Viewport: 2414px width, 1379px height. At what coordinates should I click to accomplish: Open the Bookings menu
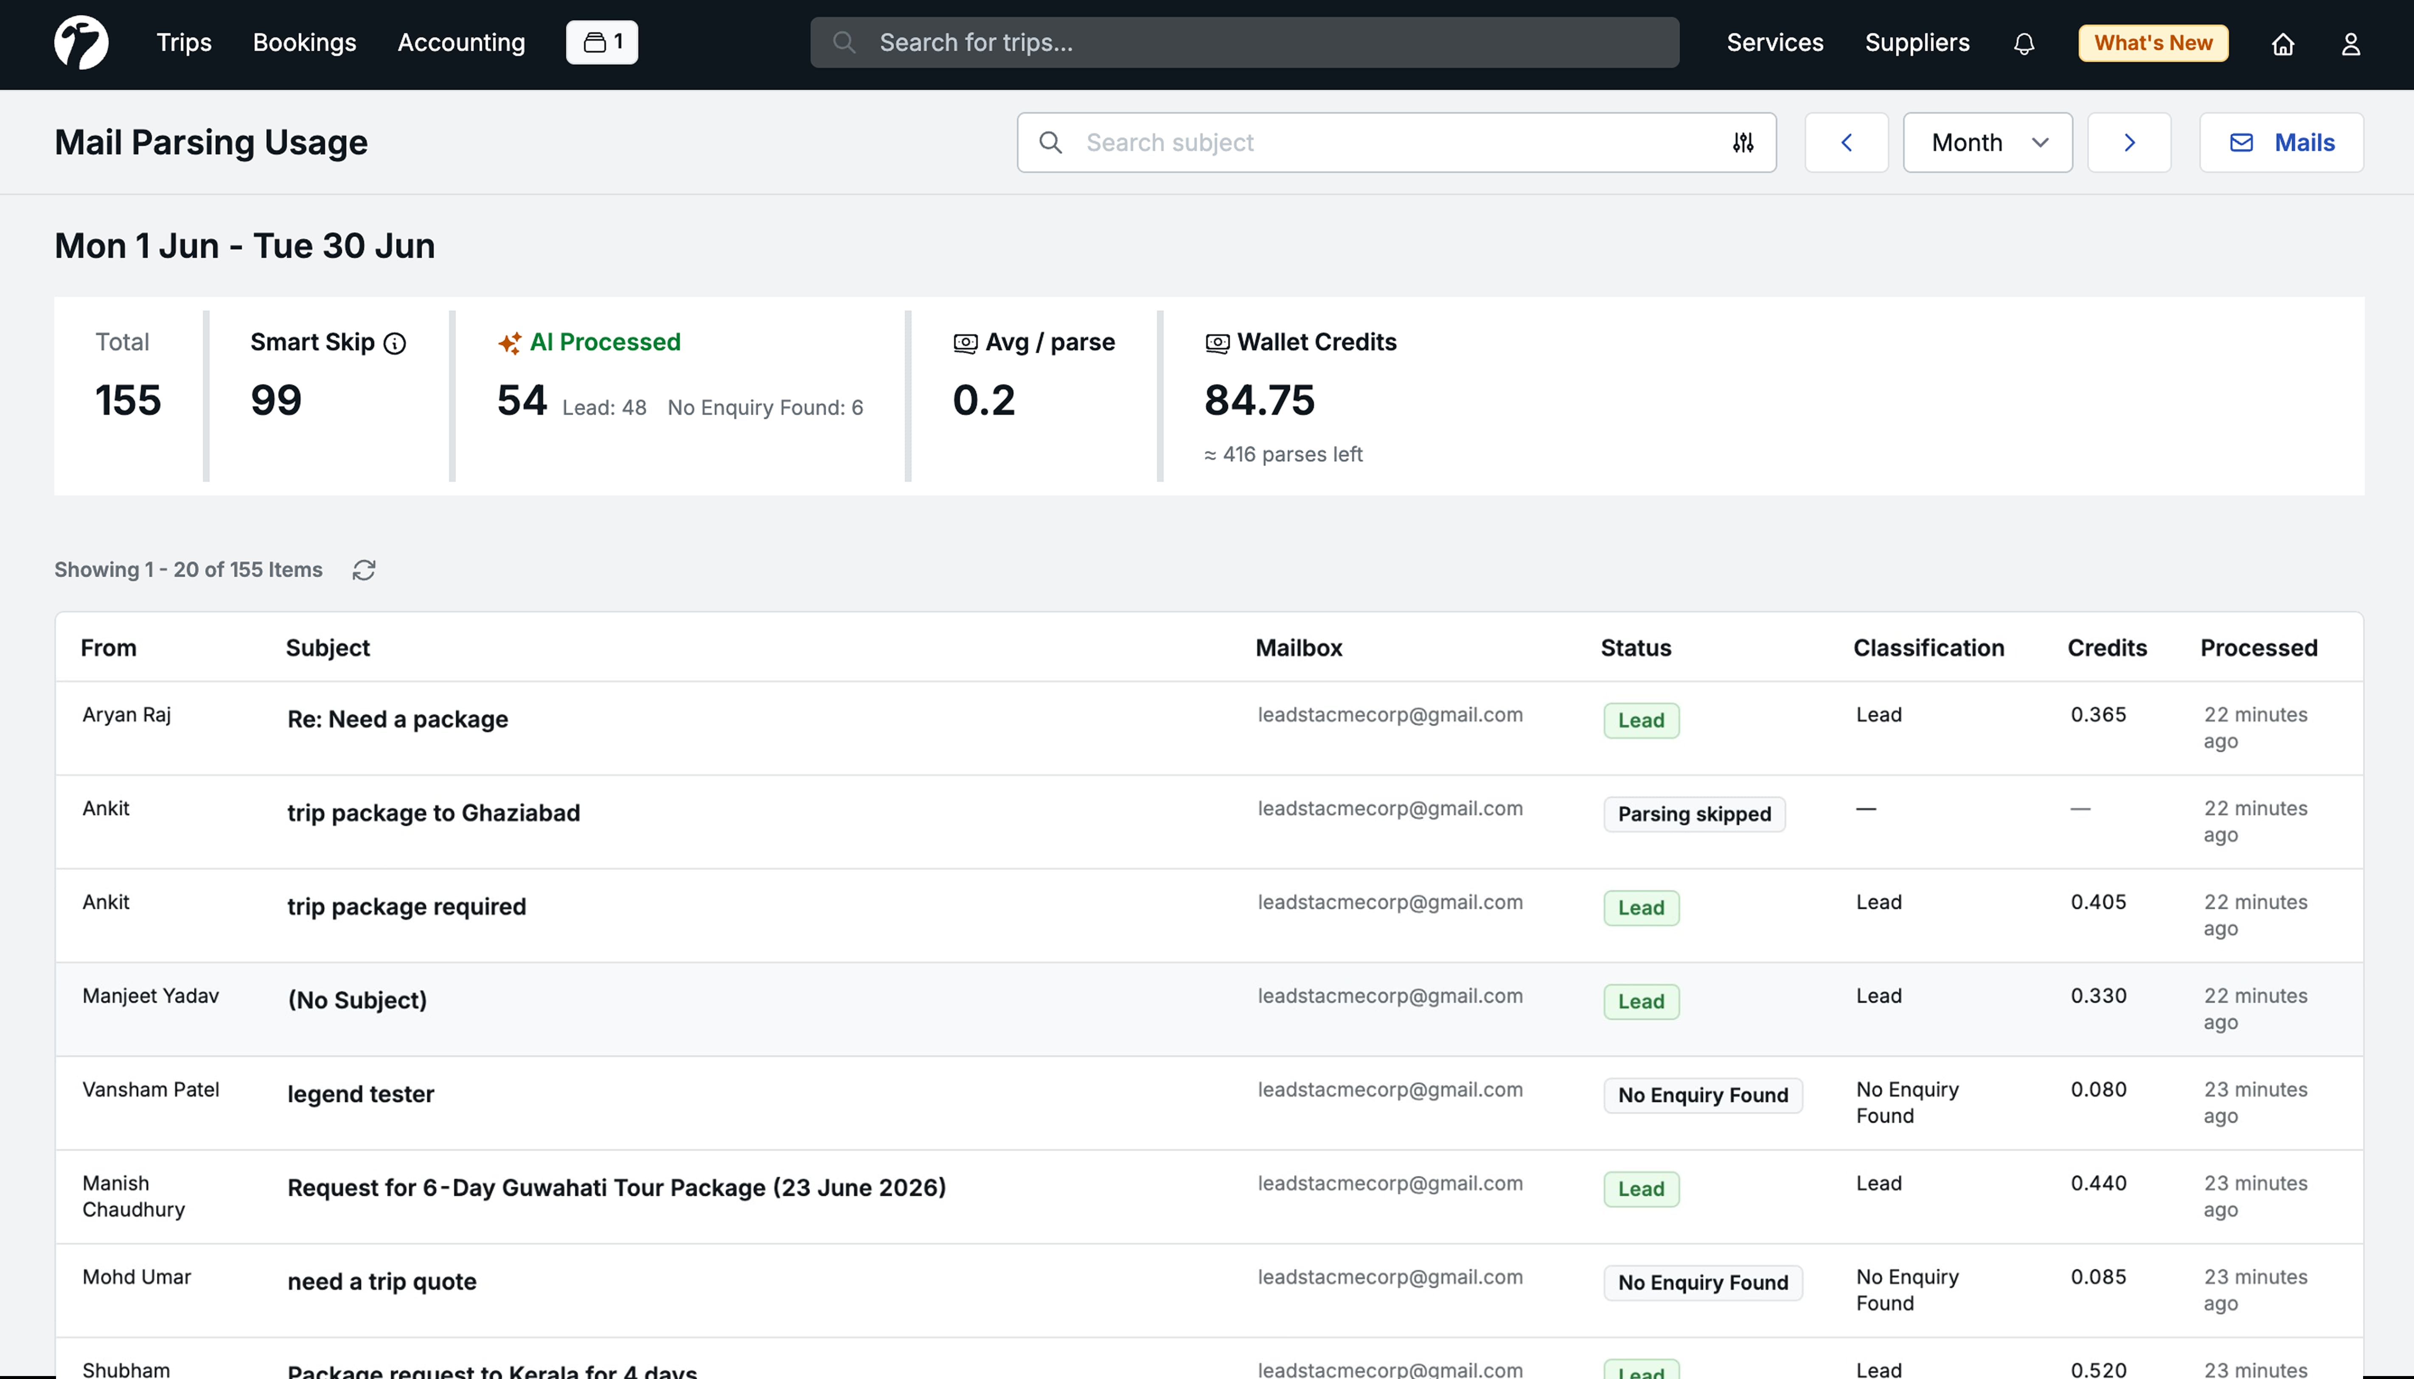(304, 42)
